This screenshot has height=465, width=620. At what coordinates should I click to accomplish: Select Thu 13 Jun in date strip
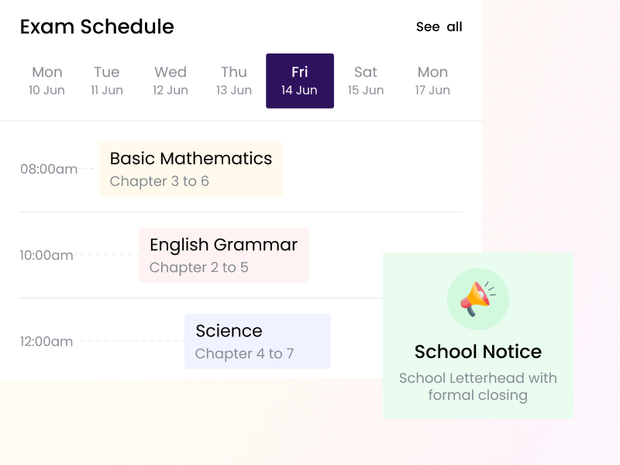pos(234,81)
